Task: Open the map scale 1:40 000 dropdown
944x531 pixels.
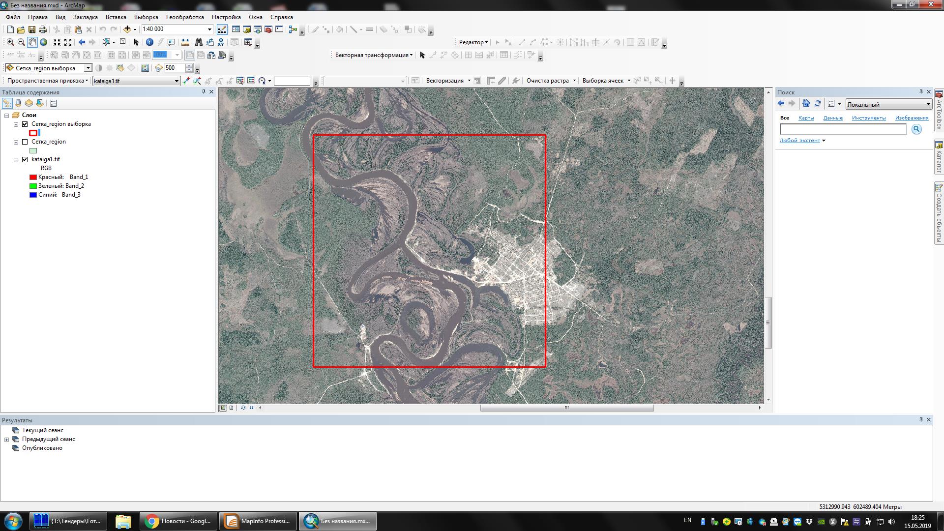Action: click(x=209, y=29)
